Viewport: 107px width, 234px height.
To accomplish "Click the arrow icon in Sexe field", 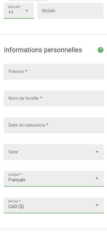I will click(97, 152).
